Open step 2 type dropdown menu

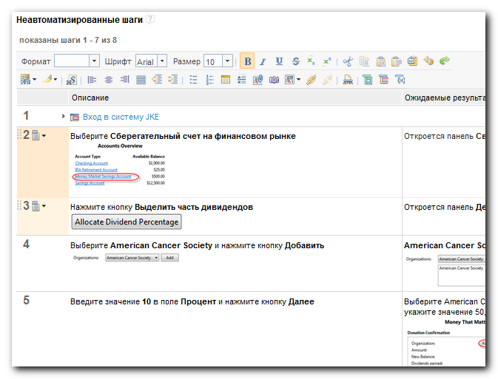coord(44,136)
